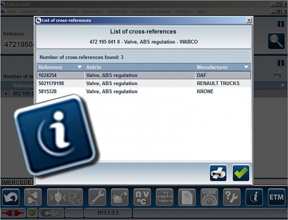Sort by the Reference column dropdown arrow
288x220 pixels.
tap(80, 67)
